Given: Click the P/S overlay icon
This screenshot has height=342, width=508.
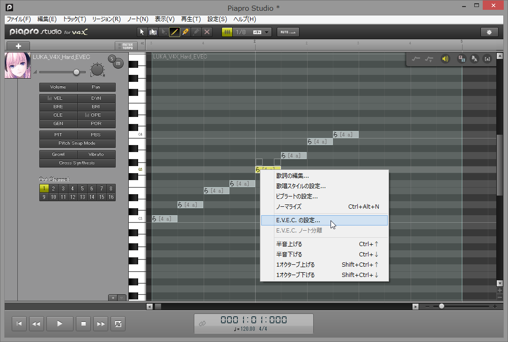Looking at the screenshot, I should click(462, 58).
